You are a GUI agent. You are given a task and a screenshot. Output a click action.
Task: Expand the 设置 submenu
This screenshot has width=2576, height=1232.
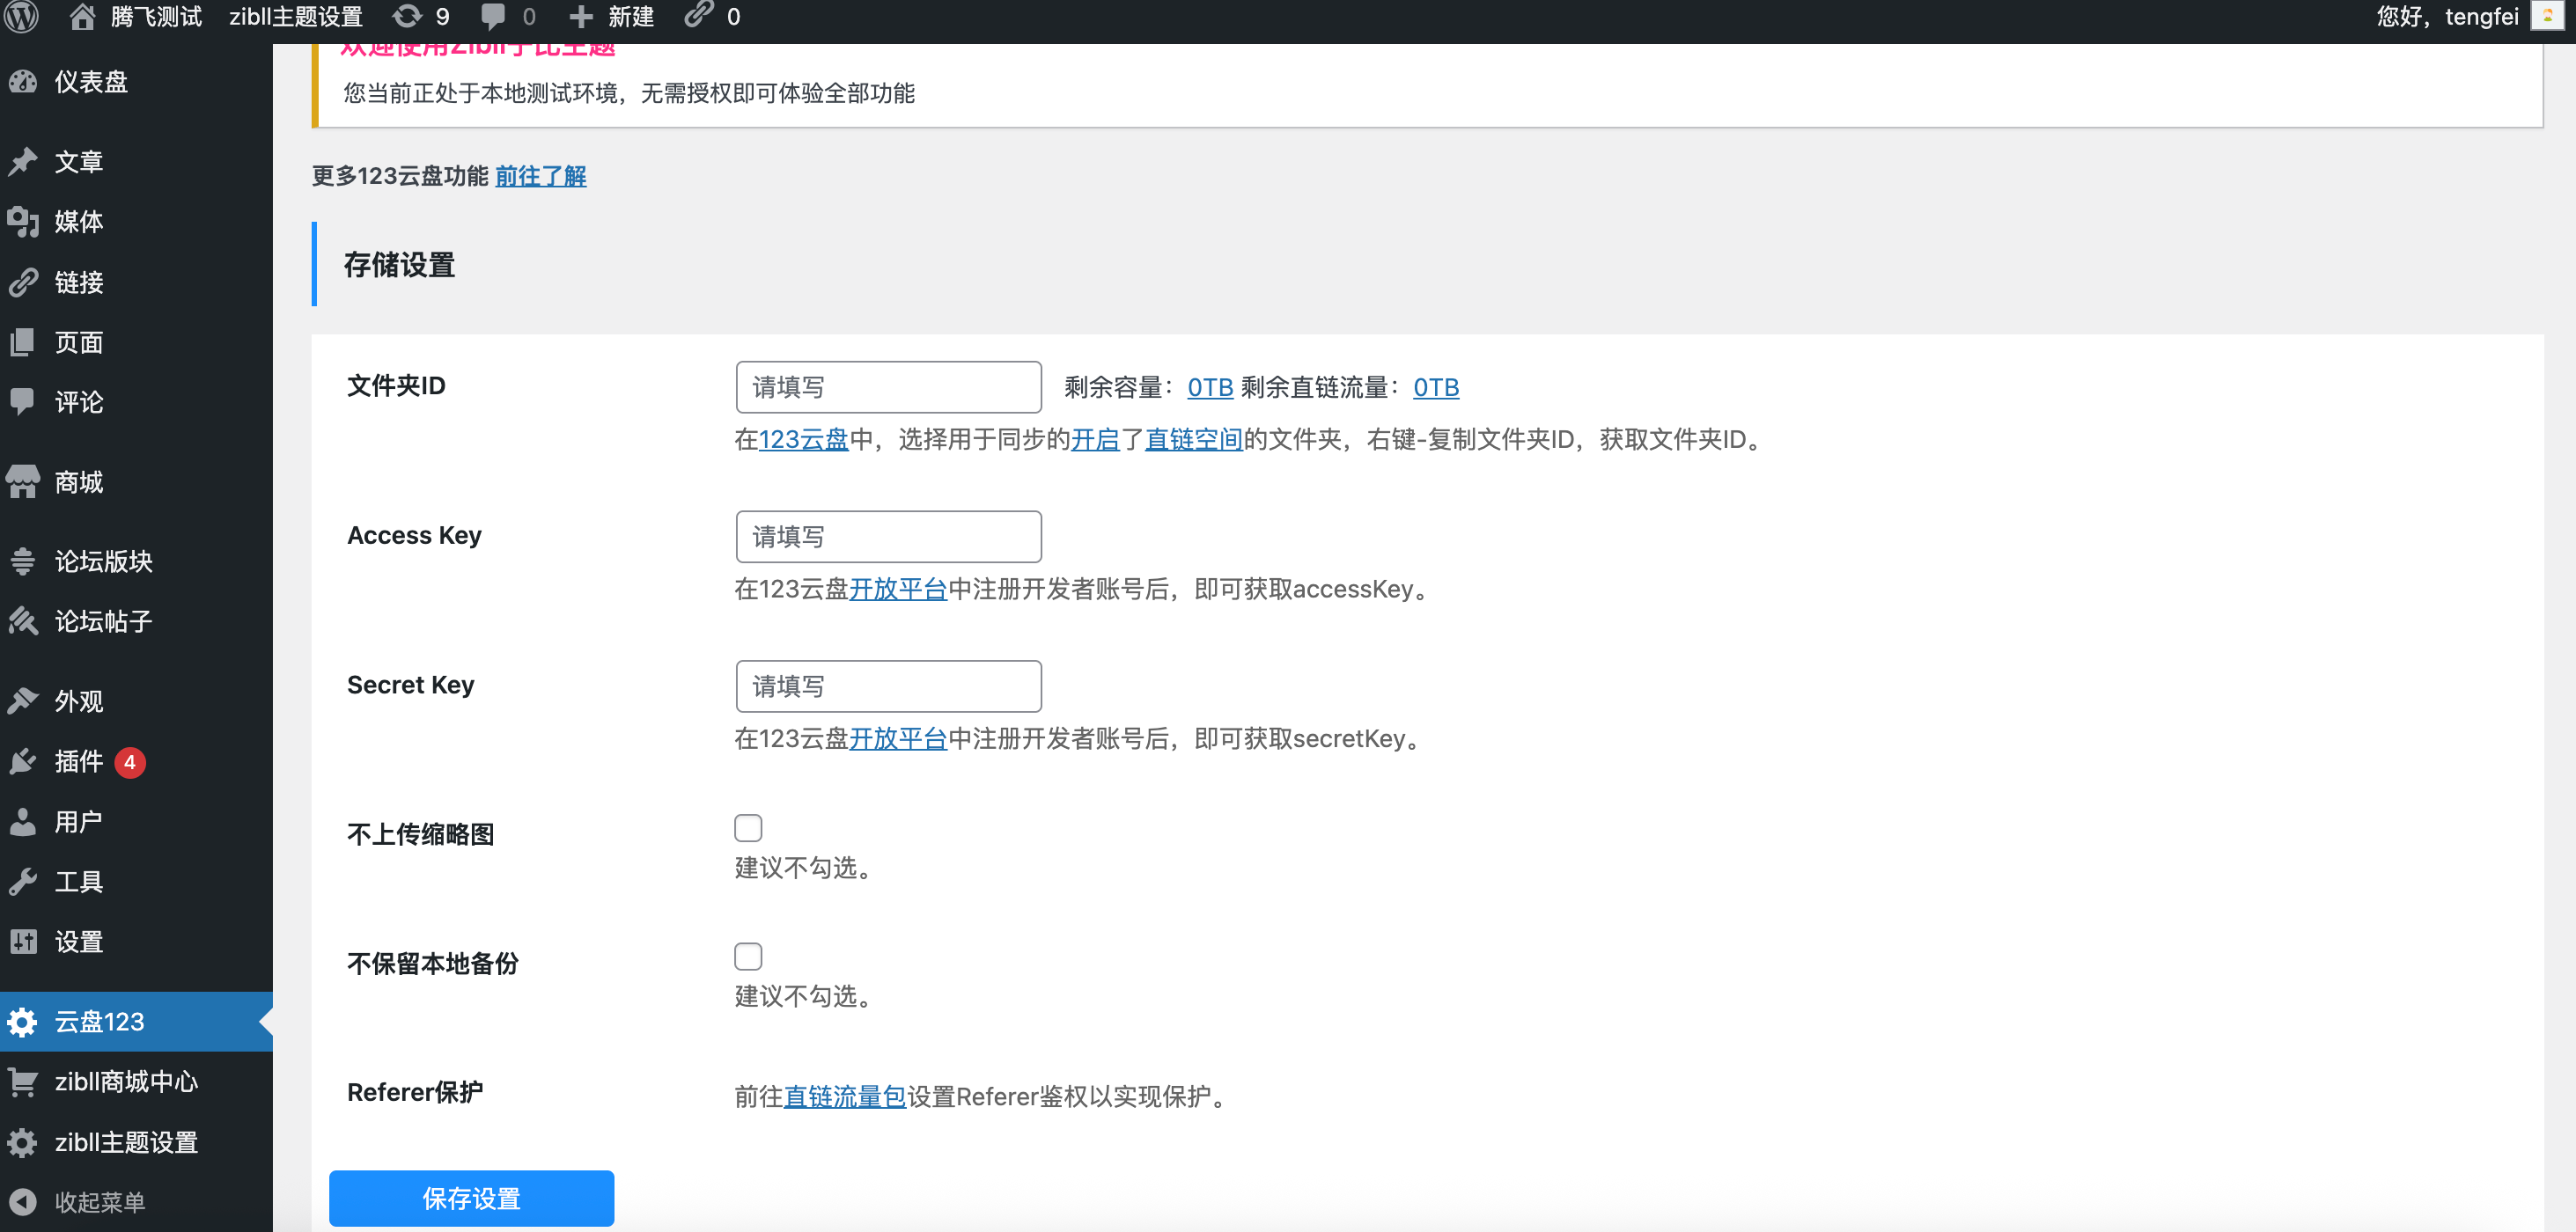pos(78,940)
